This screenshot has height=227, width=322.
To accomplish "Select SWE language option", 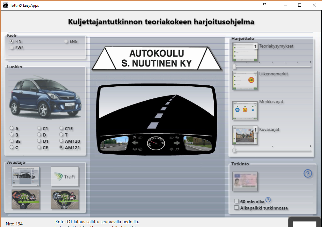I will [11, 48].
